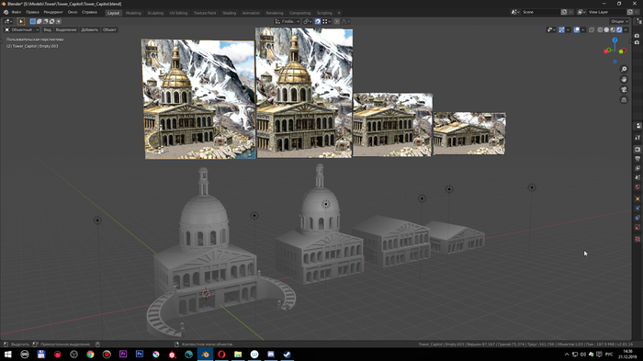Open the viewport Добавить menu

(89, 30)
